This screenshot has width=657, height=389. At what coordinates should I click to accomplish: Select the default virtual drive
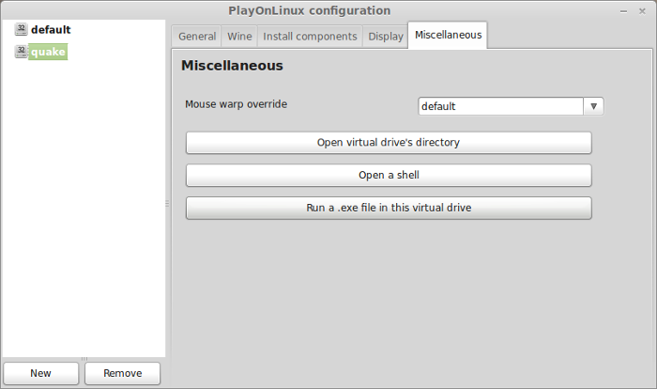51,30
